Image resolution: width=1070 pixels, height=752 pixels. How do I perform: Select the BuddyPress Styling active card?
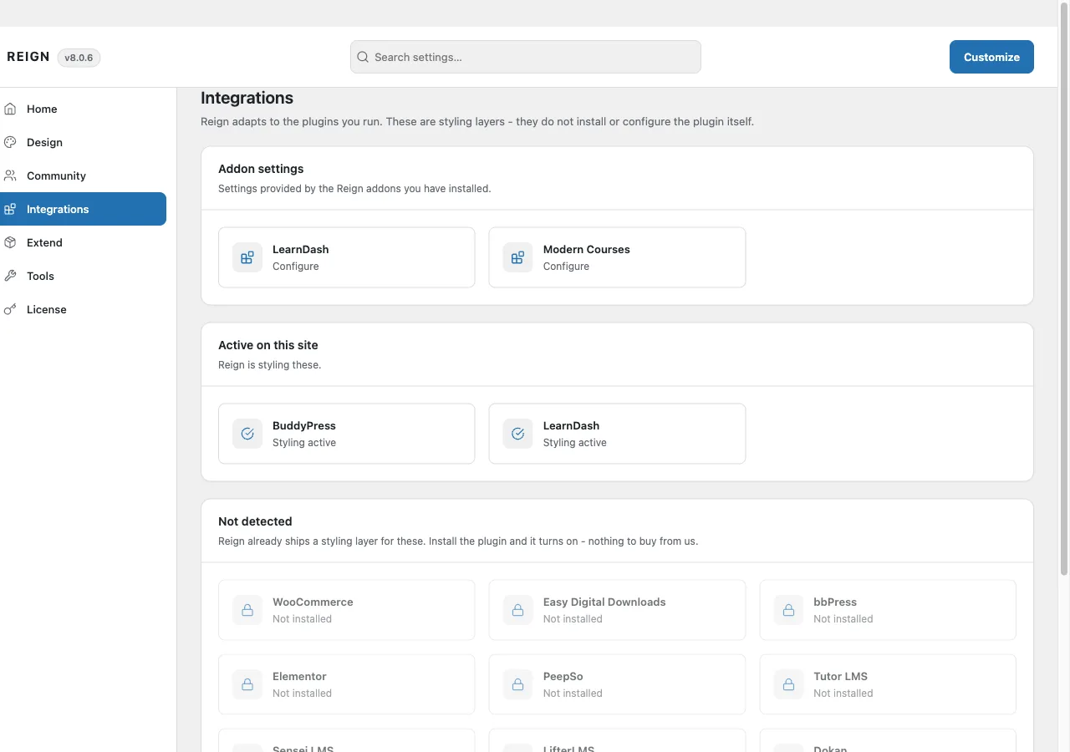coord(347,434)
